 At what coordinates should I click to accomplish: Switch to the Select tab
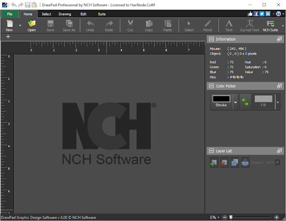(x=47, y=14)
